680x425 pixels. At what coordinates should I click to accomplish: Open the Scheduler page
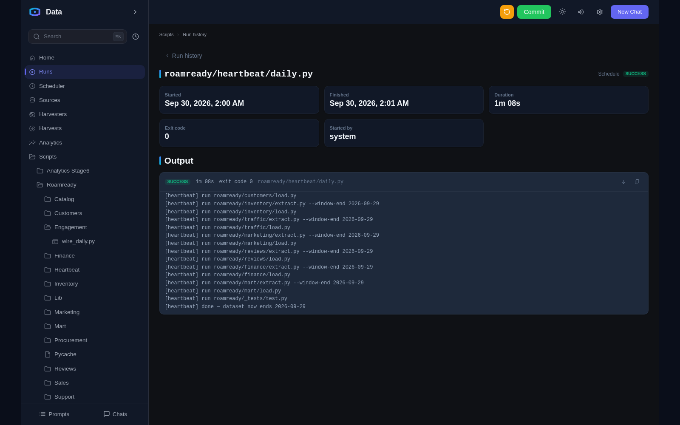coord(85,86)
